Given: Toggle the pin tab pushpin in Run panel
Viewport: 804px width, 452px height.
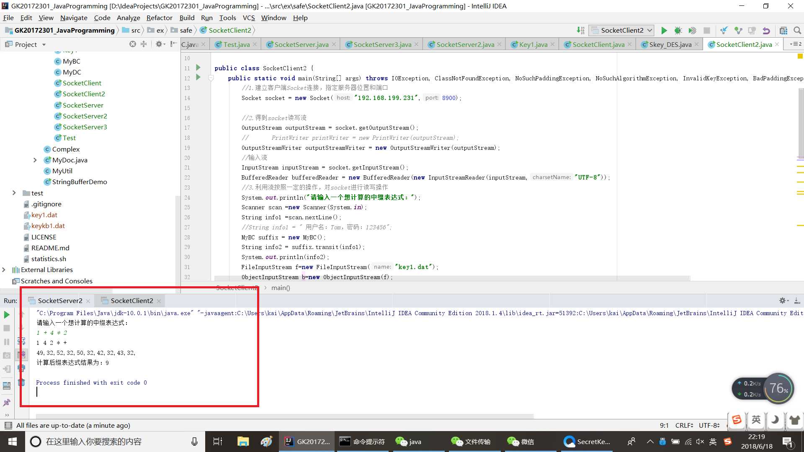Looking at the screenshot, I should coord(7,403).
